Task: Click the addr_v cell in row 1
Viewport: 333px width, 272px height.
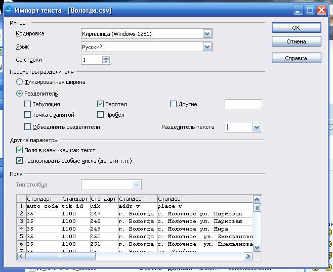Action: pyautogui.click(x=138, y=206)
